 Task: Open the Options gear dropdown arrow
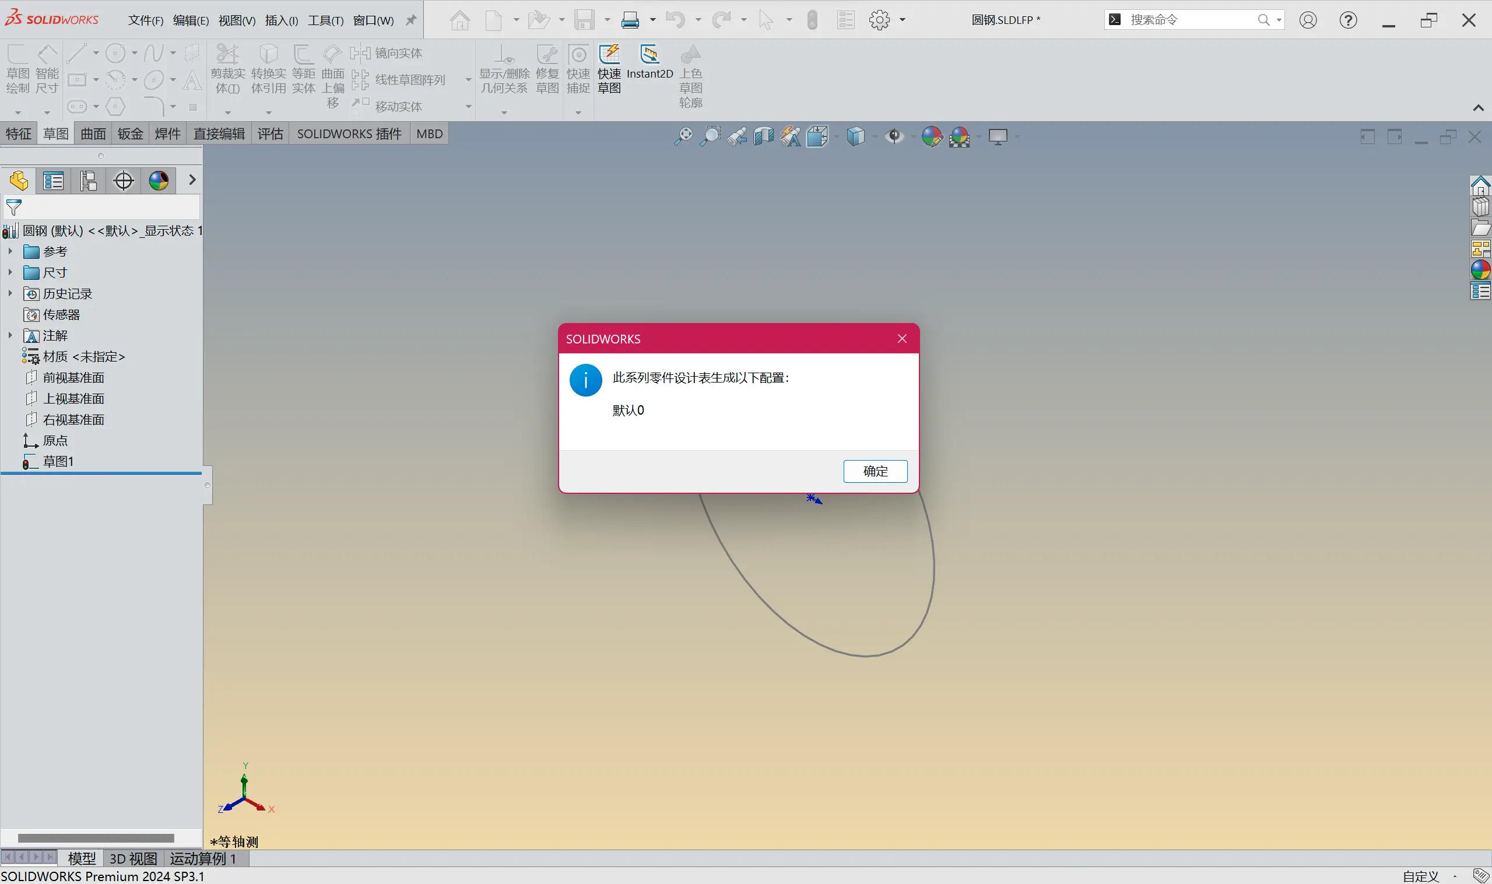[x=903, y=20]
